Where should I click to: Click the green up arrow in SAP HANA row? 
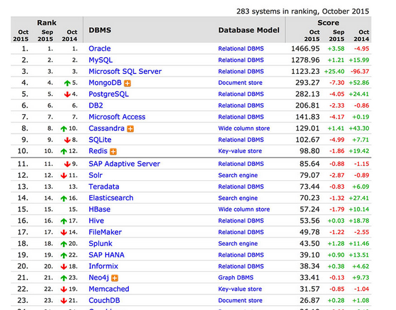(x=64, y=256)
